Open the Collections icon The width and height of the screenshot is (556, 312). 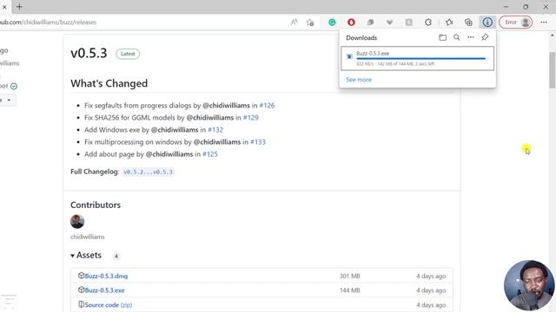[x=468, y=23]
